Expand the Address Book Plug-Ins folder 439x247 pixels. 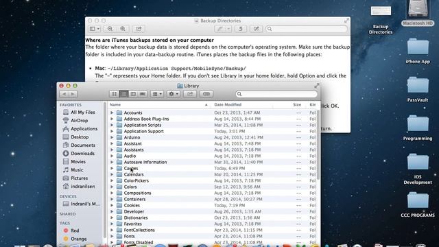click(112, 119)
